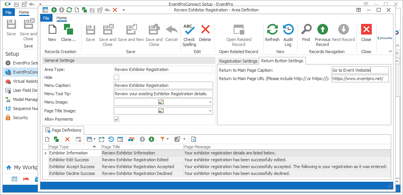This screenshot has width=403, height=195.
Task: Run Check Spelling from the ribbon
Action: pos(189,35)
